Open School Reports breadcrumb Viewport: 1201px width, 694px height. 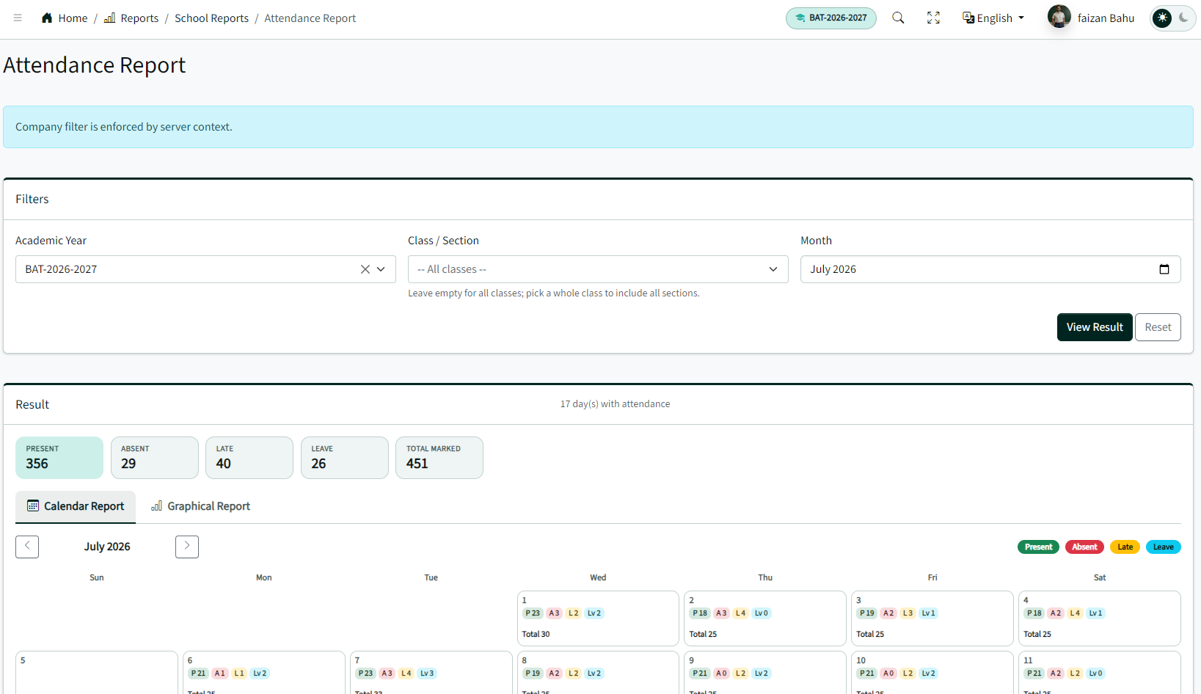[x=211, y=18]
